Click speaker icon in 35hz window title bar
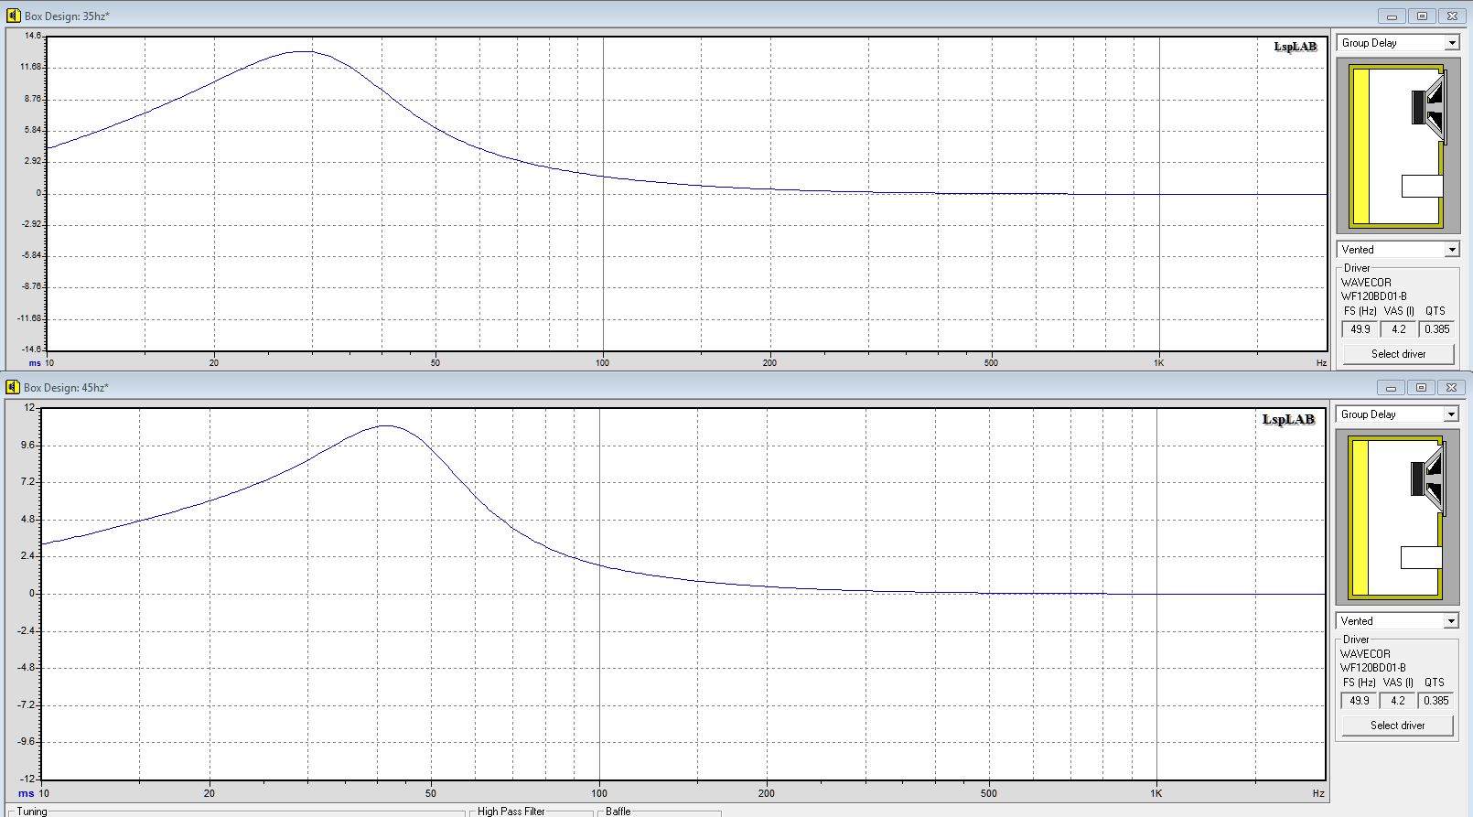The height and width of the screenshot is (817, 1473). [13, 16]
